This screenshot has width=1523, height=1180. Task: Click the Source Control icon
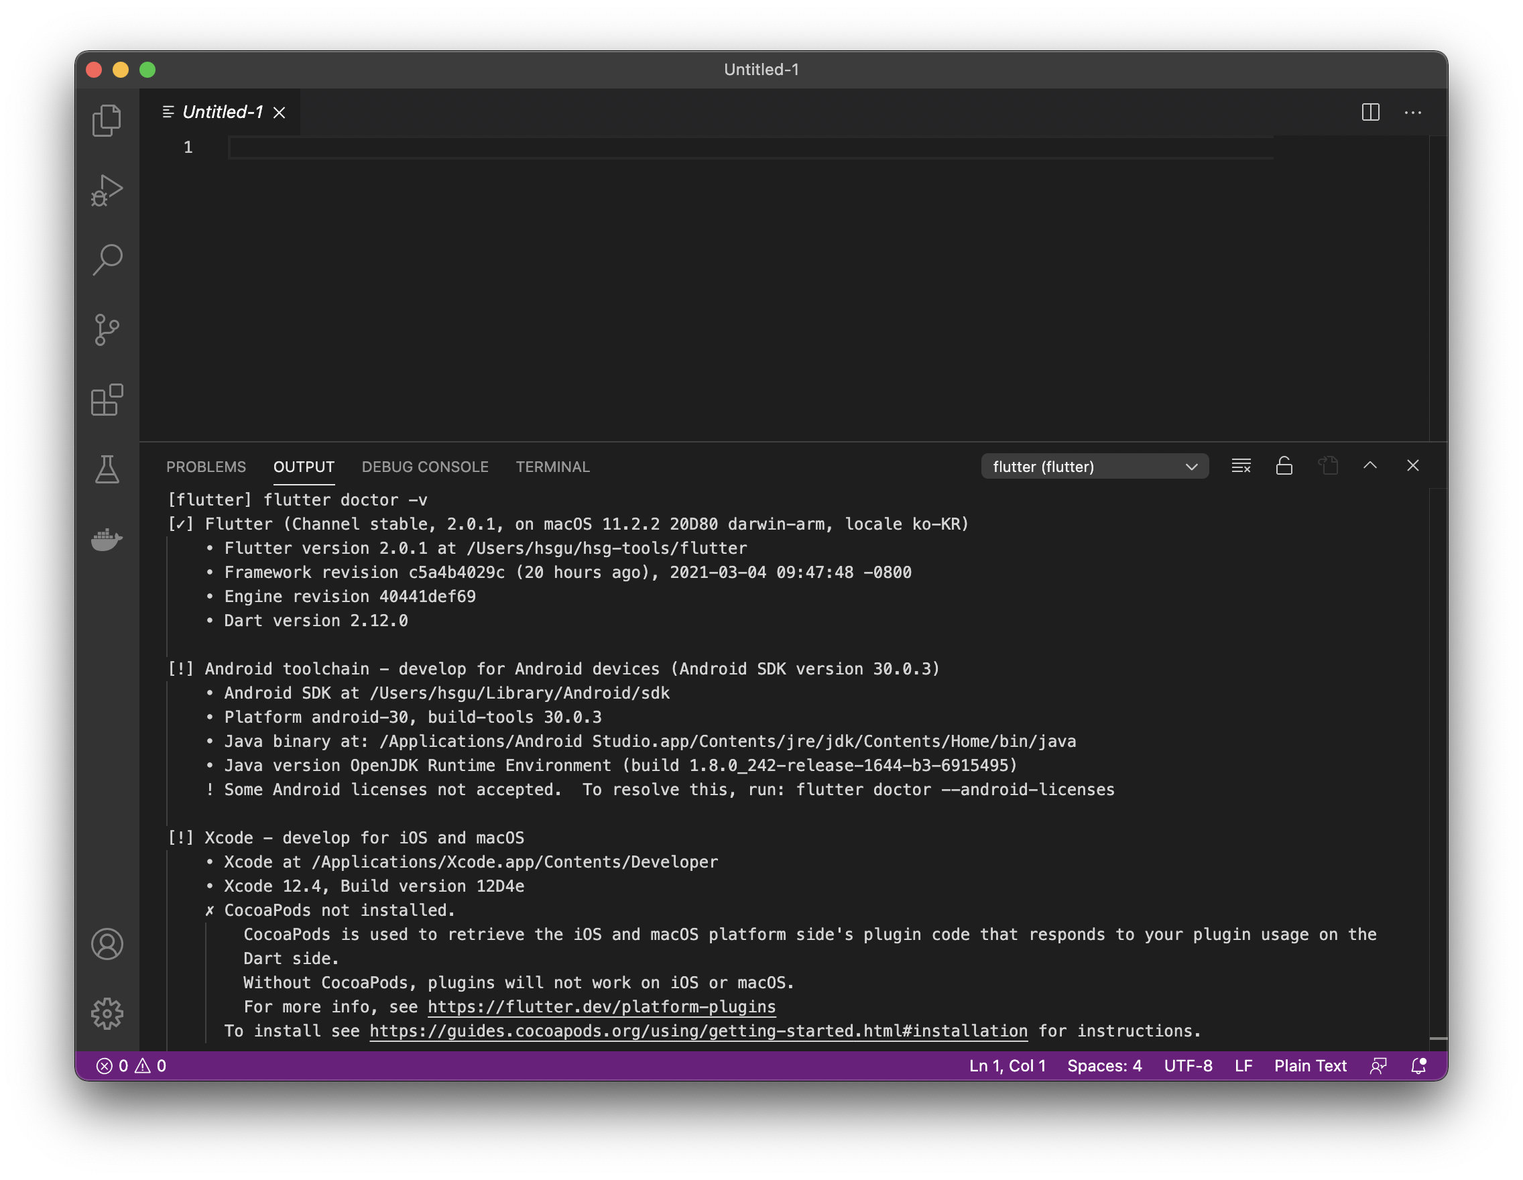107,329
